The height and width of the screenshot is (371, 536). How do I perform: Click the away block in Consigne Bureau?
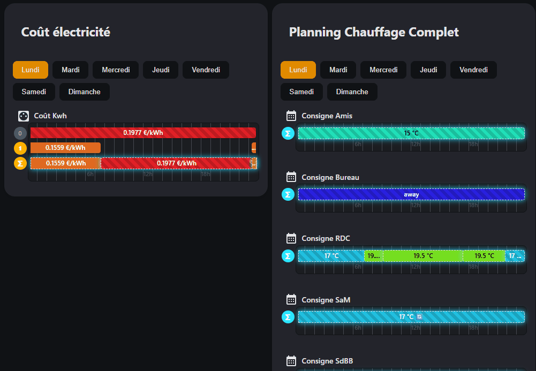tap(411, 195)
